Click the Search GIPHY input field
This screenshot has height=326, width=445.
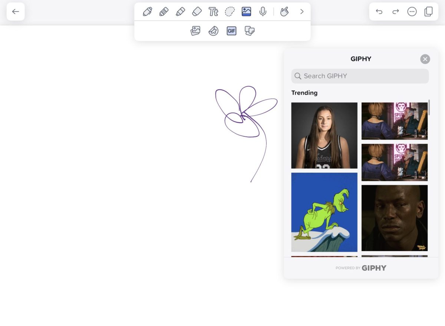click(x=360, y=76)
